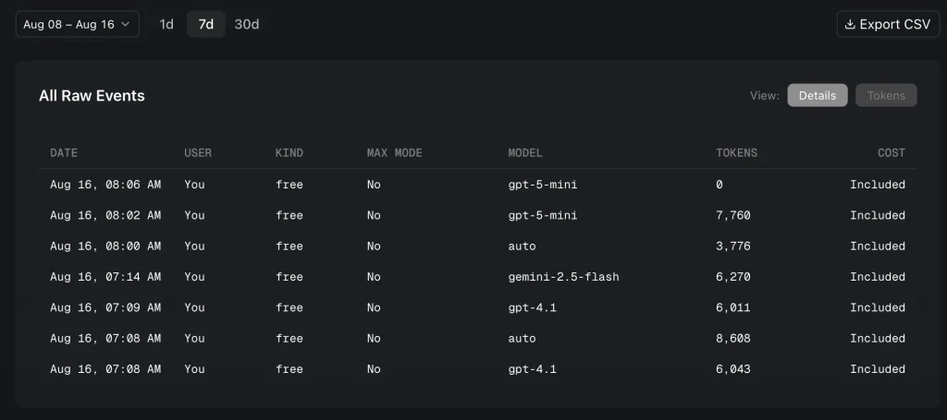
Task: Click the COST column header
Action: pos(892,153)
